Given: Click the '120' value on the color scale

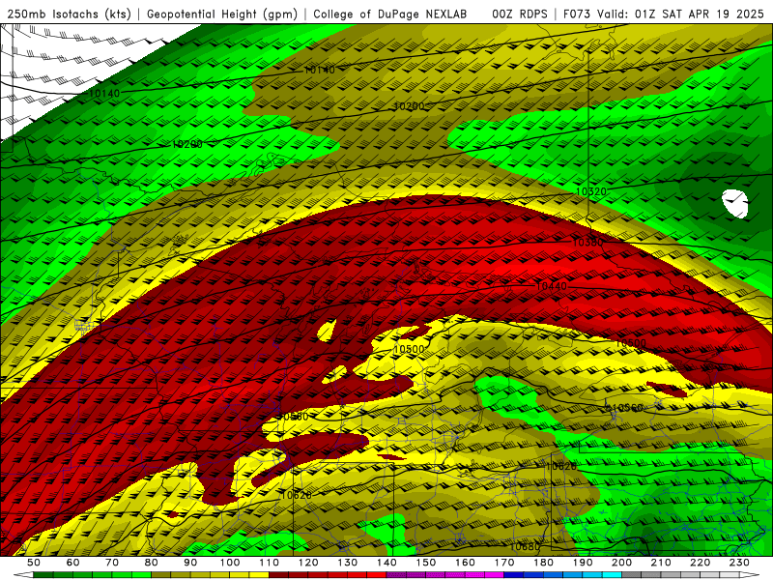Looking at the screenshot, I should pyautogui.click(x=308, y=563).
